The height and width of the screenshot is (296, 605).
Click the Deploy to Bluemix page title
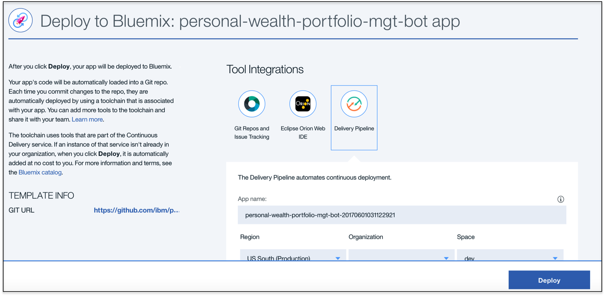pos(250,21)
